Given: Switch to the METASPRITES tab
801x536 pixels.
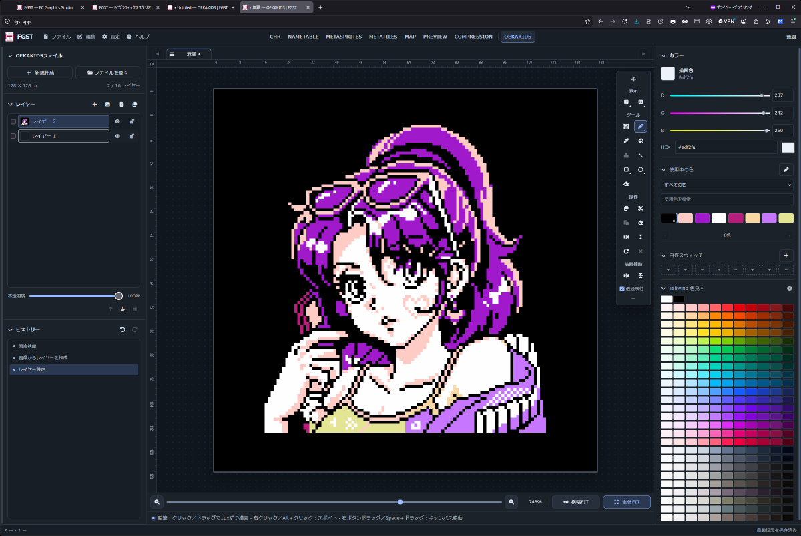Looking at the screenshot, I should pyautogui.click(x=344, y=37).
